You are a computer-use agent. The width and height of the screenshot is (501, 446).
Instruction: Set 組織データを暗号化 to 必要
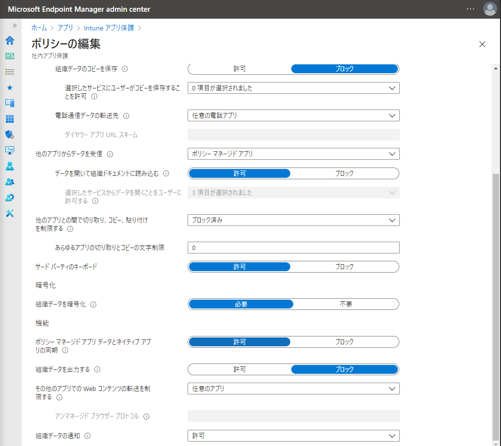pos(241,304)
